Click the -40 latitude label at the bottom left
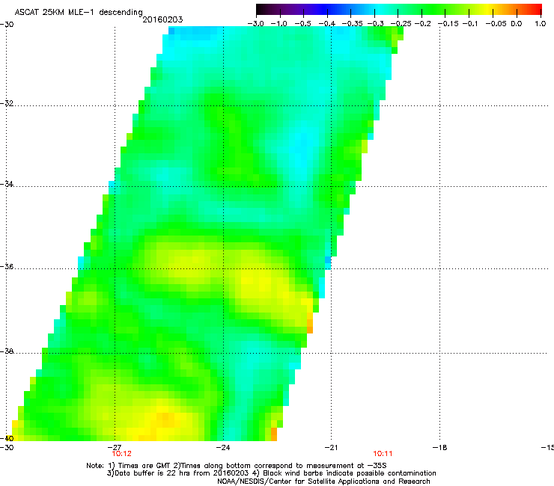The image size is (554, 486). pos(7,438)
